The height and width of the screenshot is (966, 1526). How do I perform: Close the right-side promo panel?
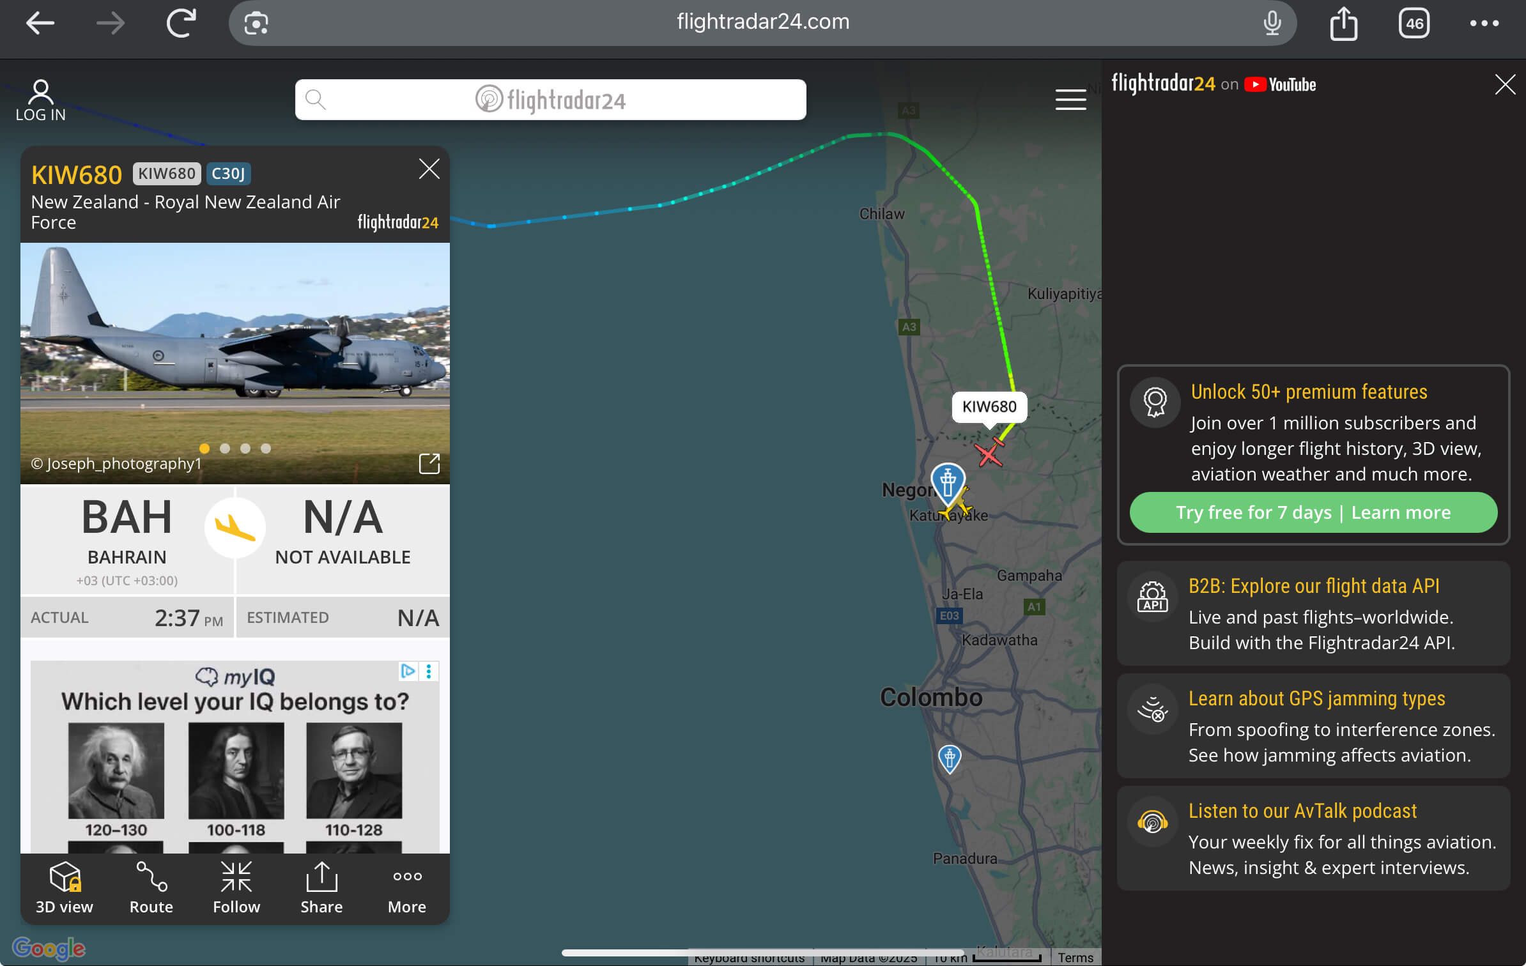pos(1505,84)
